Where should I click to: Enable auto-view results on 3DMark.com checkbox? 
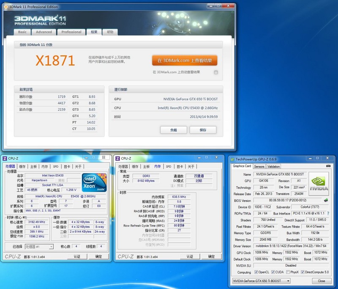tap(216, 72)
